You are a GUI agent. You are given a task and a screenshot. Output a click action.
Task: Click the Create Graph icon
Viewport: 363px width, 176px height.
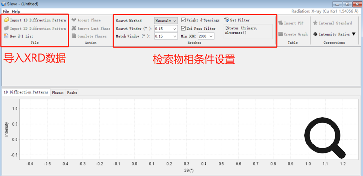coord(281,34)
